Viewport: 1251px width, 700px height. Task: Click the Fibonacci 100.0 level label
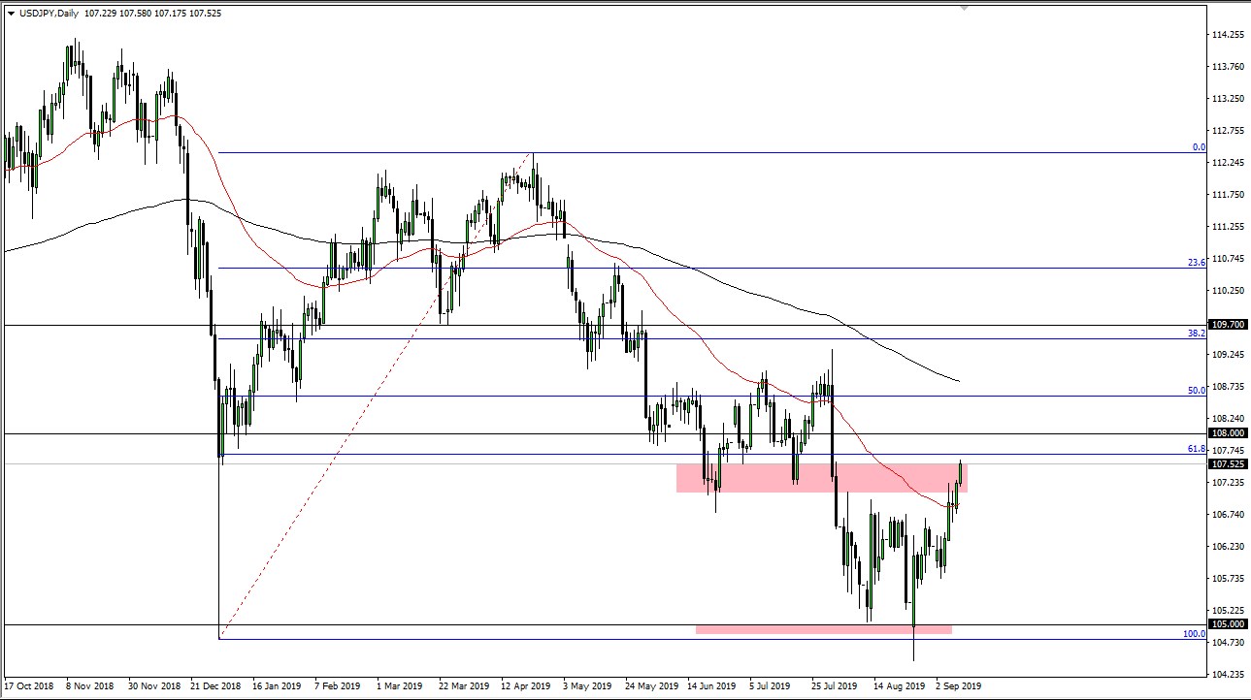pyautogui.click(x=1194, y=633)
